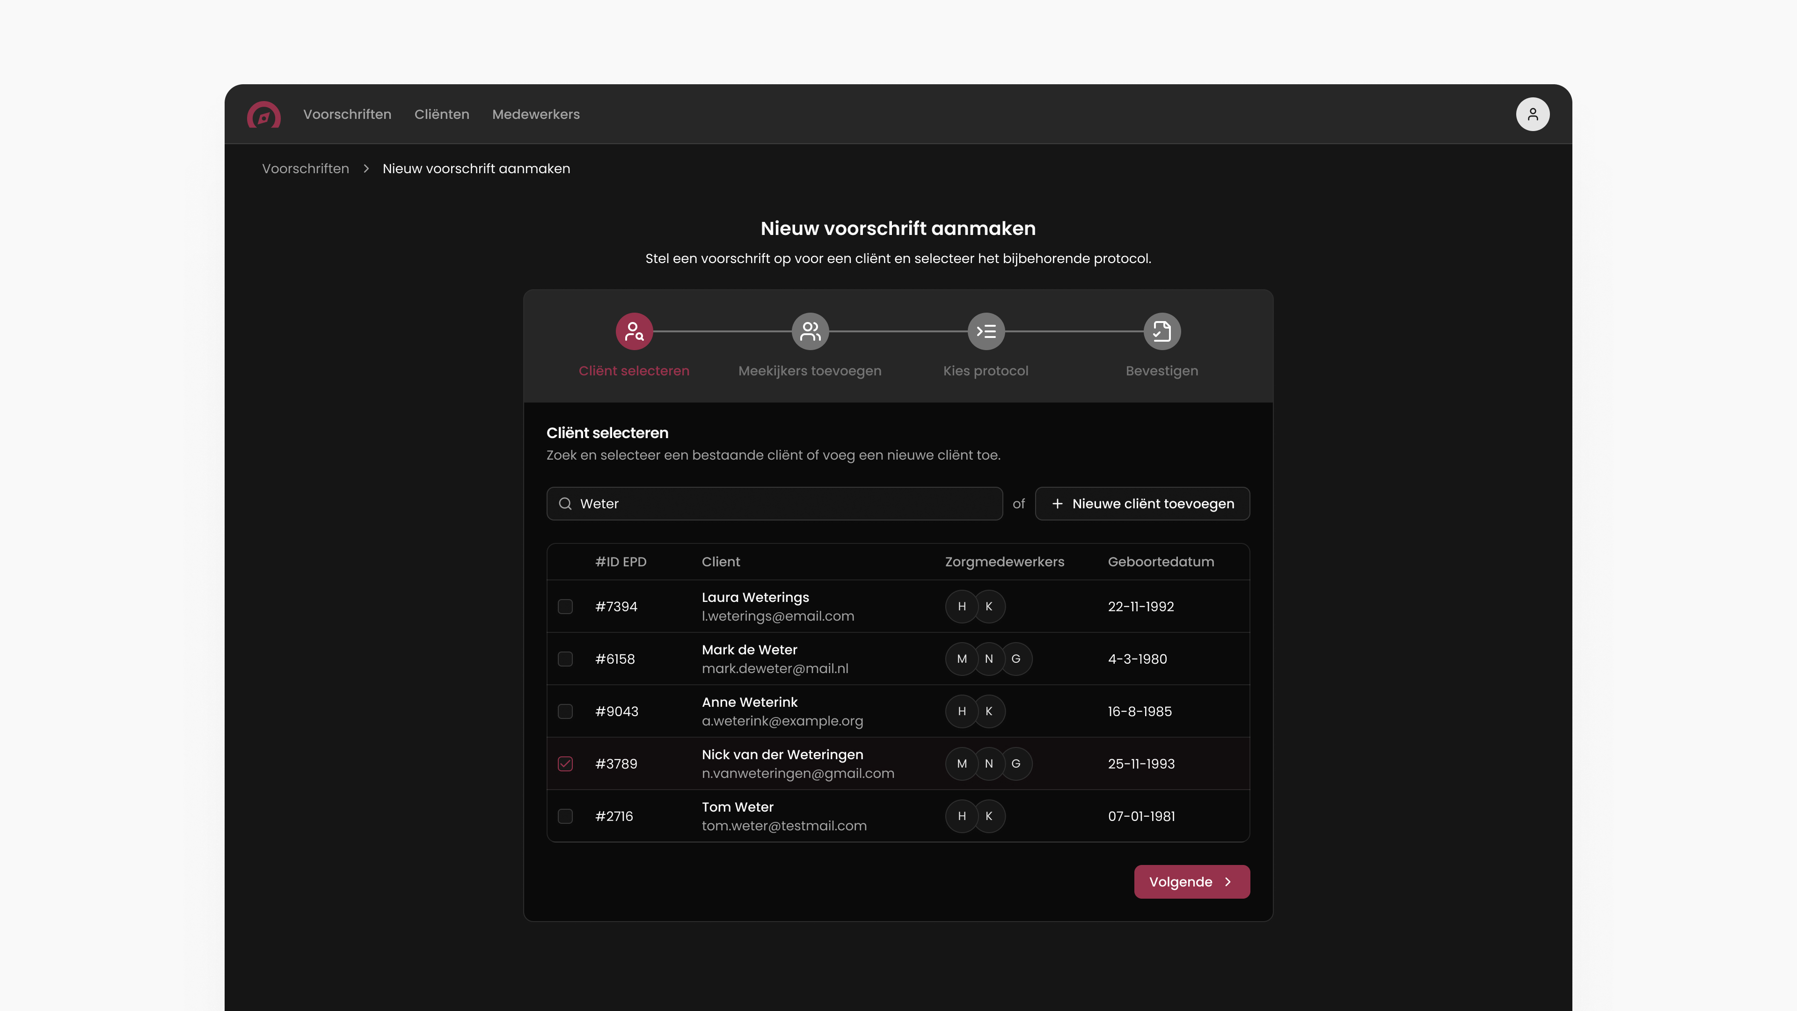Click the #ID EPD column header
Viewport: 1797px width, 1011px height.
pos(621,562)
